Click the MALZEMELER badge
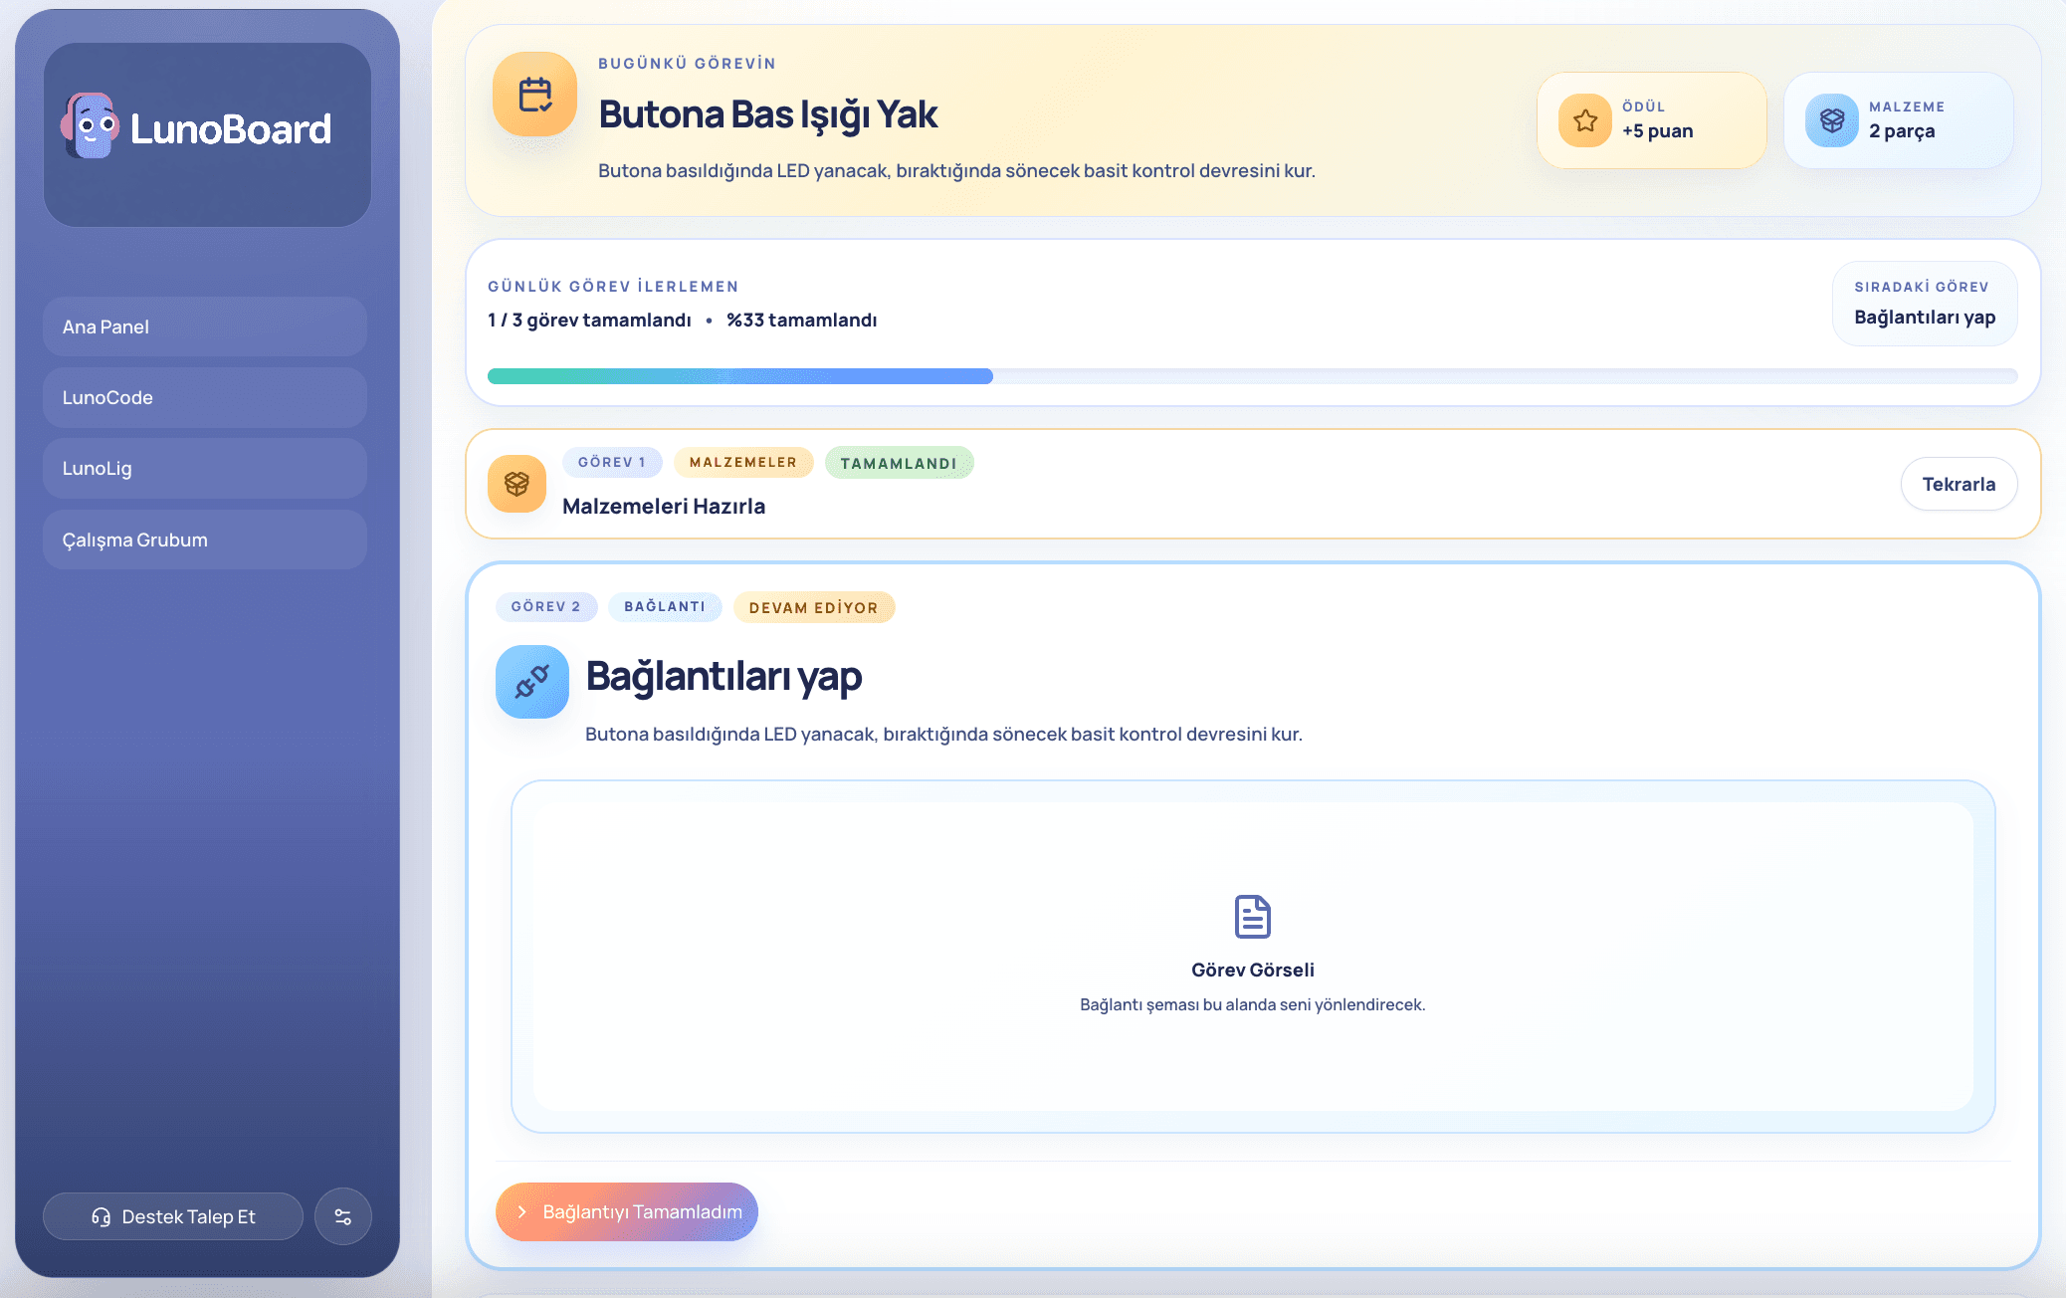Screen dimensions: 2066x1298 [x=743, y=462]
